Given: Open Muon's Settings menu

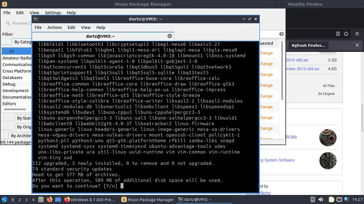Looking at the screenshot, I should coord(53,13).
